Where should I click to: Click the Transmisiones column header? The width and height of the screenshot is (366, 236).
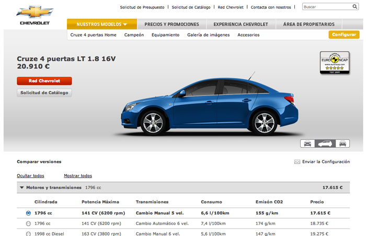click(x=152, y=202)
